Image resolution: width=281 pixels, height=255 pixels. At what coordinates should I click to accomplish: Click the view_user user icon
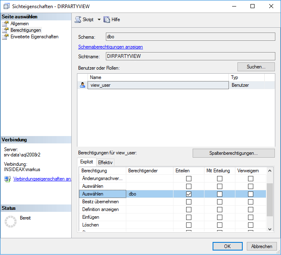pyautogui.click(x=83, y=85)
